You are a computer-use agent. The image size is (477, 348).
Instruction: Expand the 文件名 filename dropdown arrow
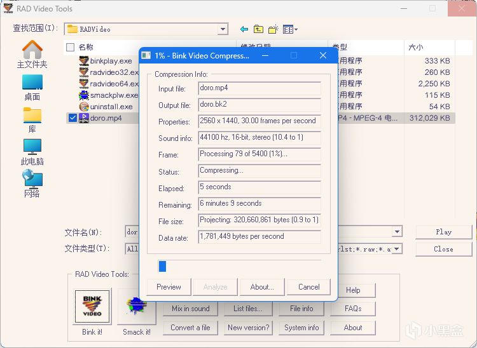coord(397,232)
